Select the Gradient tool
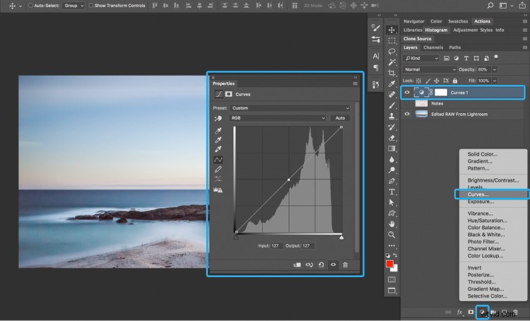 click(391, 148)
